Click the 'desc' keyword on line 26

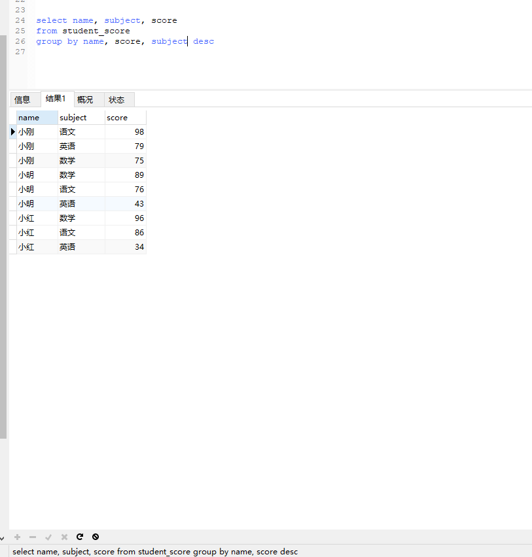click(x=204, y=42)
